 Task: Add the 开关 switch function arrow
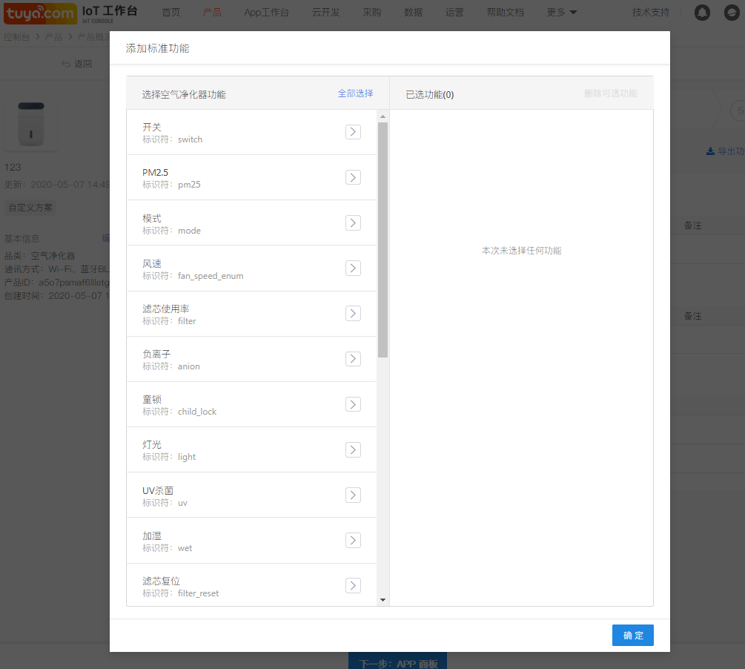[353, 132]
